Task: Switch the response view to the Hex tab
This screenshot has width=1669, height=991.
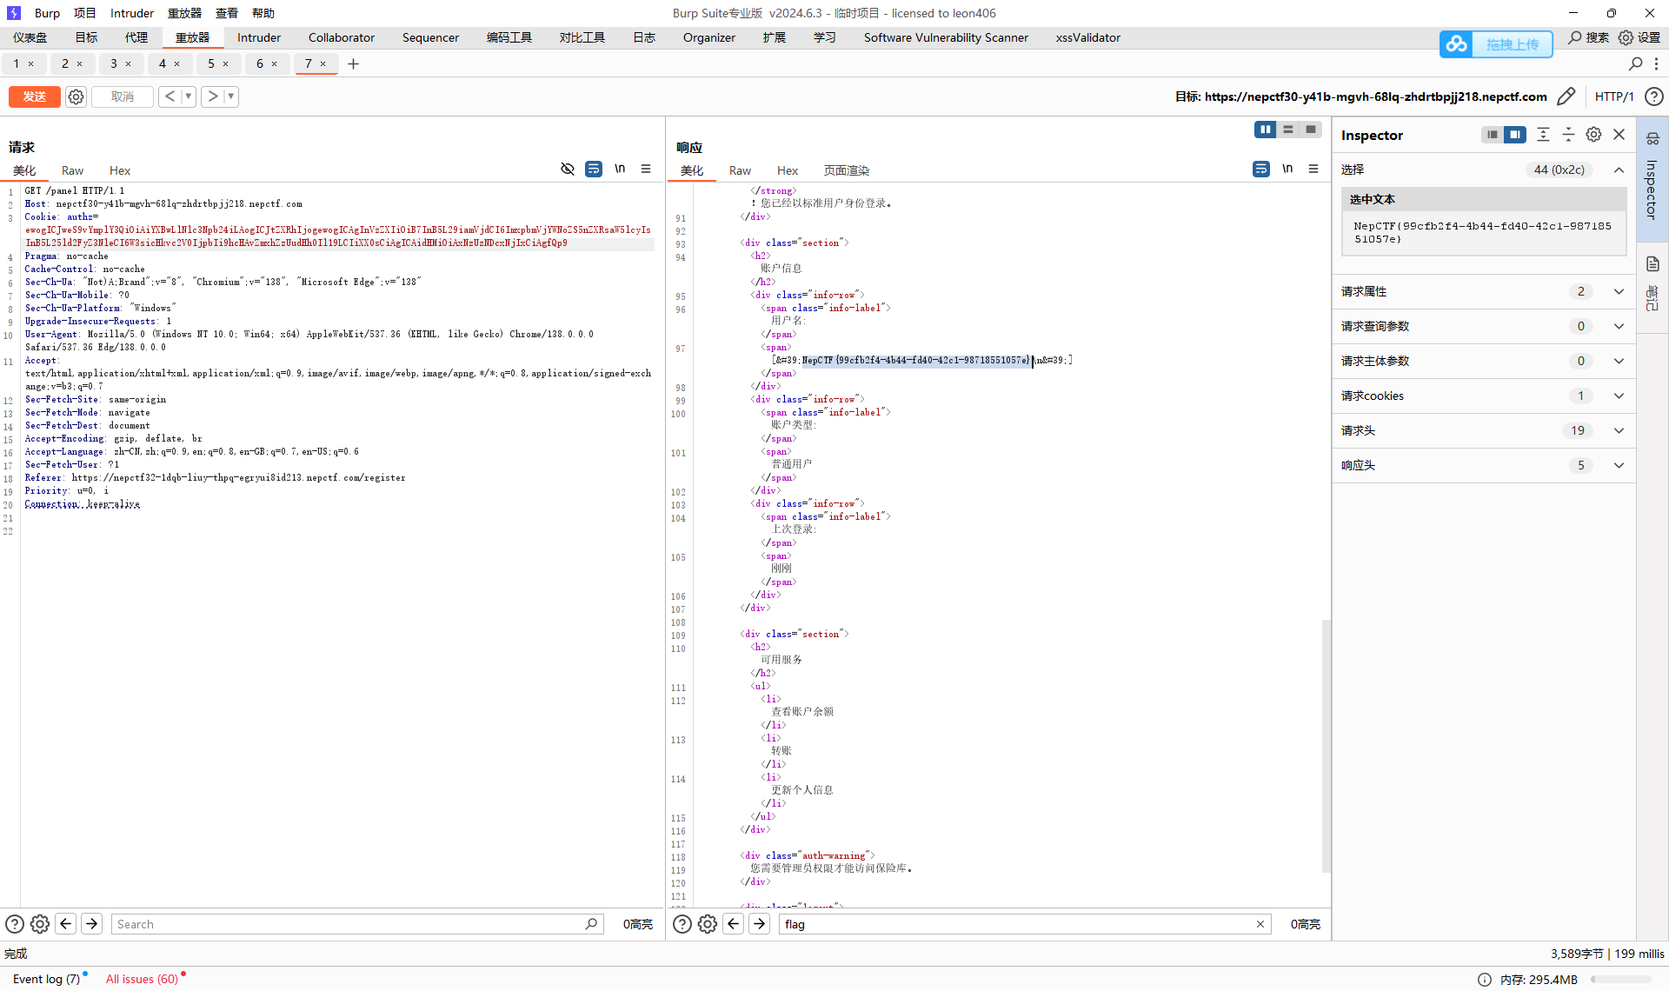Action: [x=787, y=170]
